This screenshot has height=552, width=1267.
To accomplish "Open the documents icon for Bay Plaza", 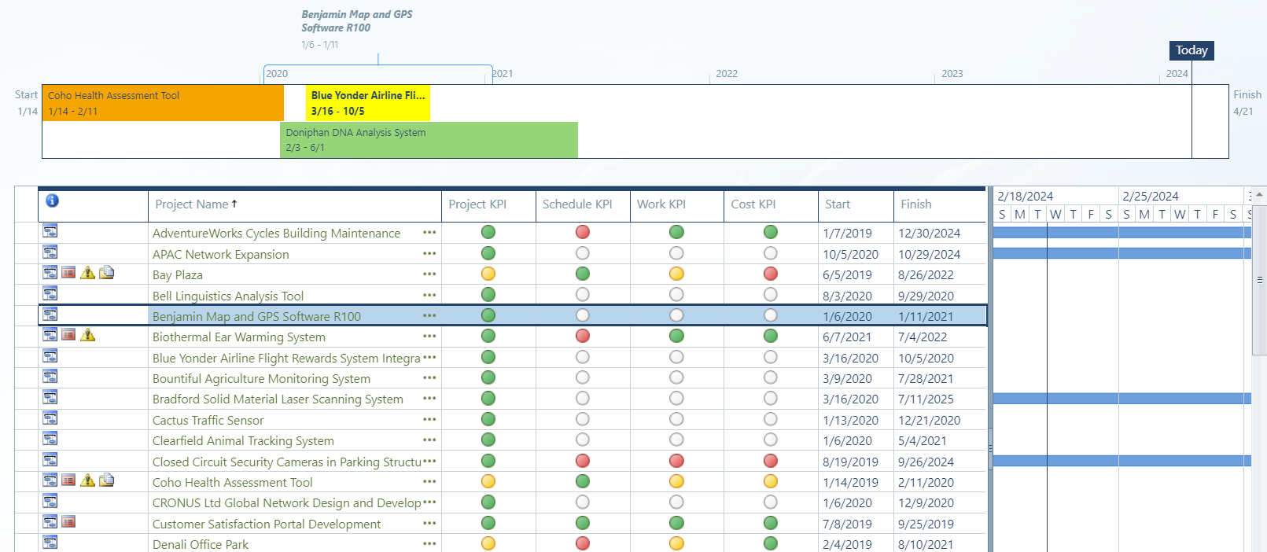I will click(107, 273).
